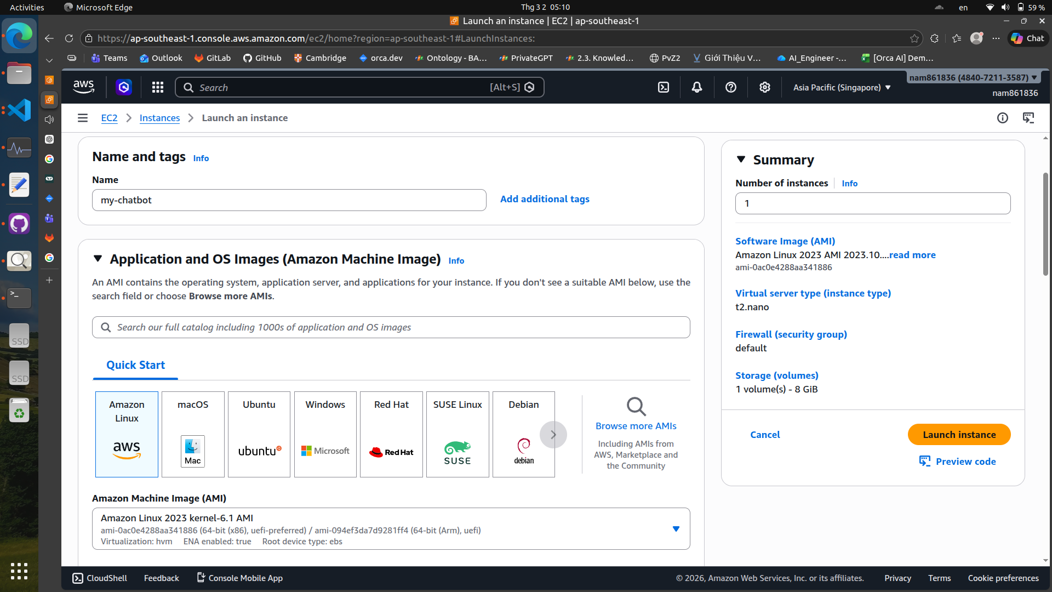Select the Windows AMI card

point(325,434)
